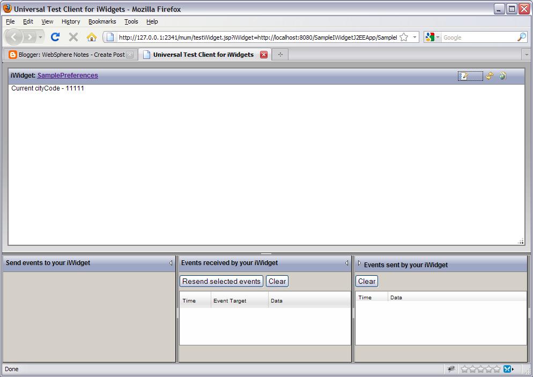Open the Tools menu
This screenshot has width=533, height=377.
pyautogui.click(x=131, y=21)
